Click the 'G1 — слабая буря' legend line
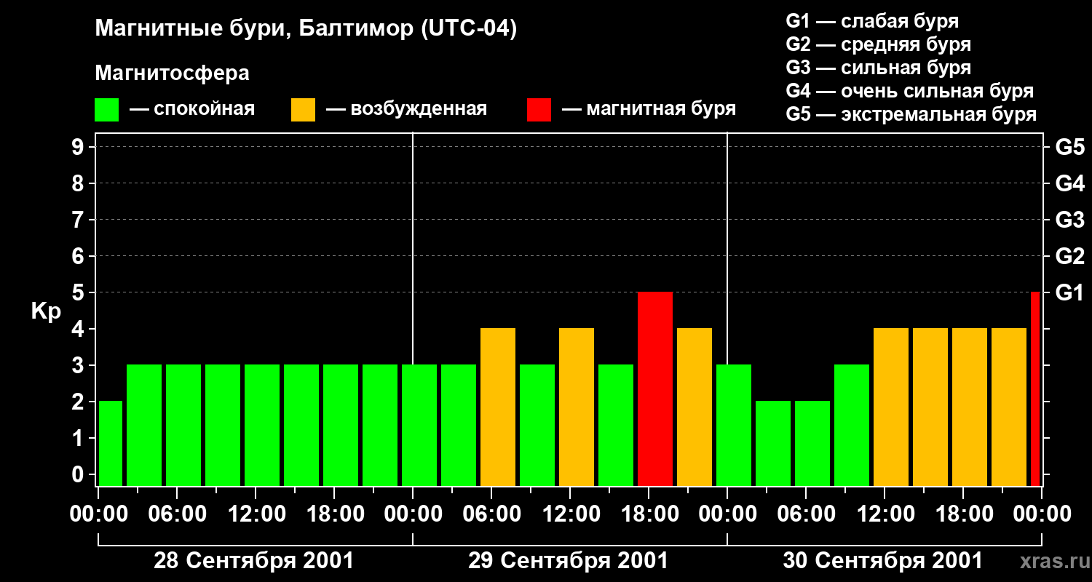 point(872,21)
